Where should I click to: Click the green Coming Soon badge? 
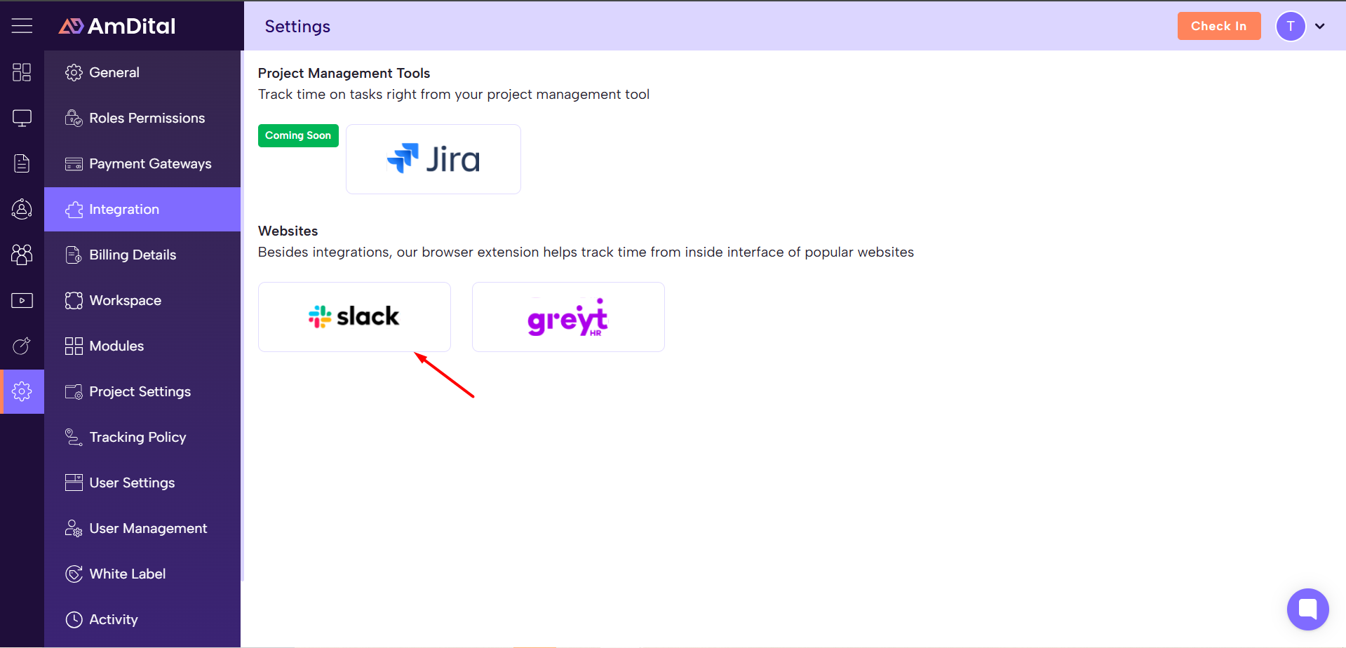coord(298,135)
